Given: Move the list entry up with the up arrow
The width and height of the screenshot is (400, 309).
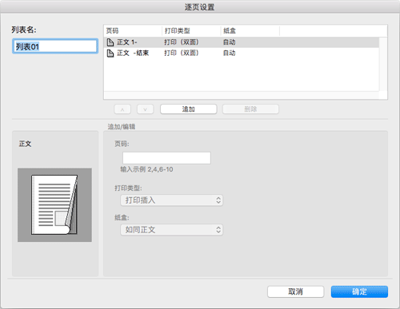Looking at the screenshot, I should 122,109.
